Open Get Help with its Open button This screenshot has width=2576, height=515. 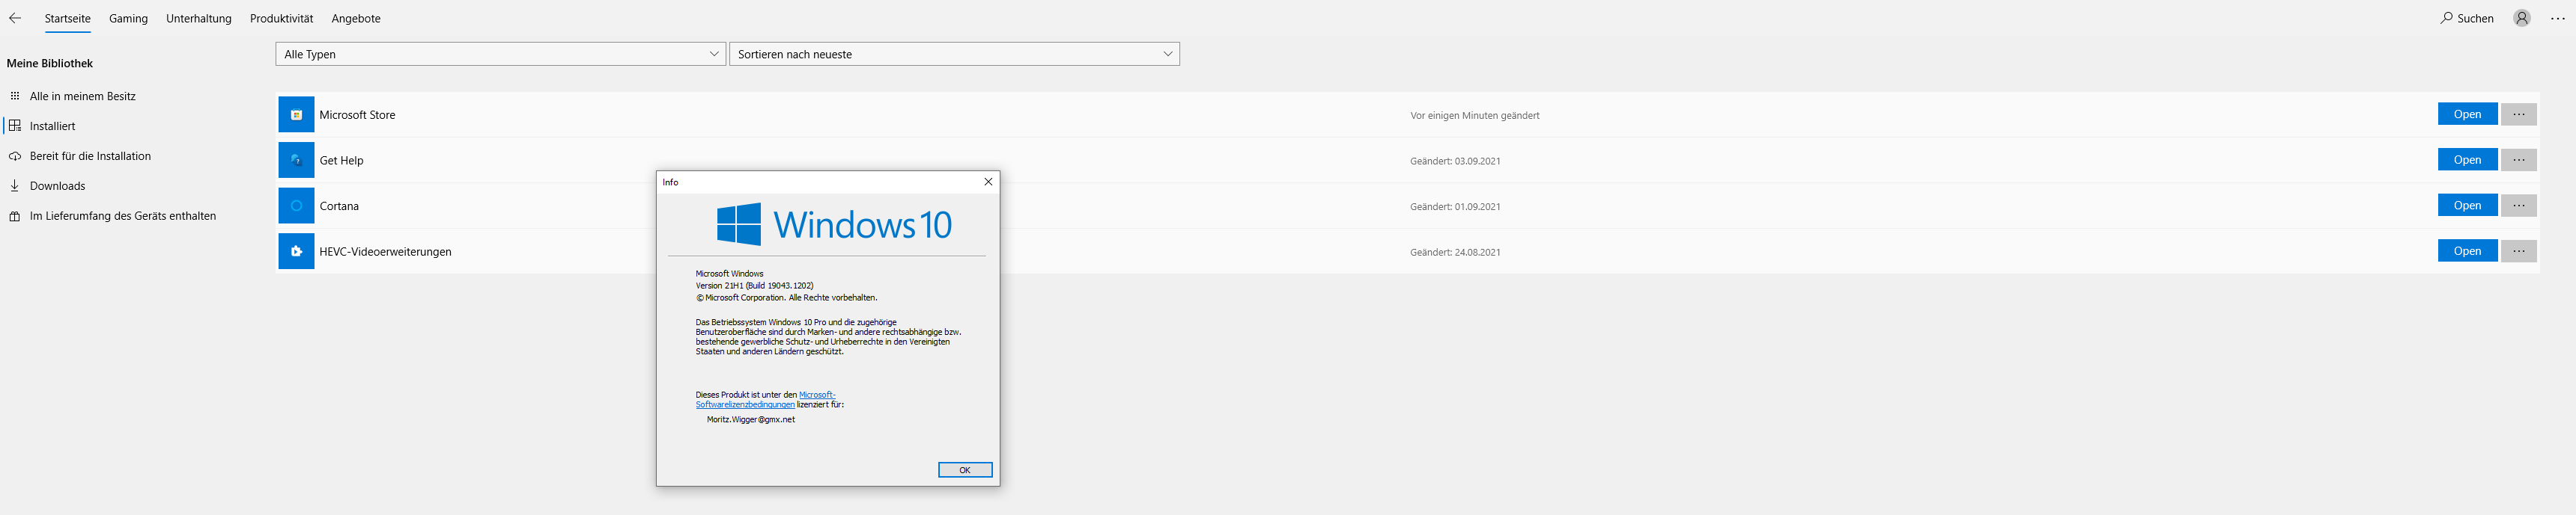click(2467, 160)
